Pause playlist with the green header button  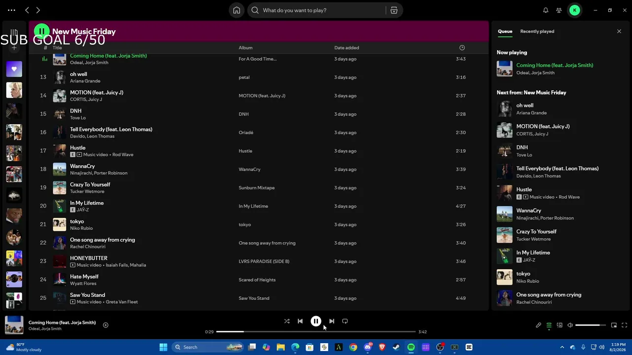tap(42, 32)
